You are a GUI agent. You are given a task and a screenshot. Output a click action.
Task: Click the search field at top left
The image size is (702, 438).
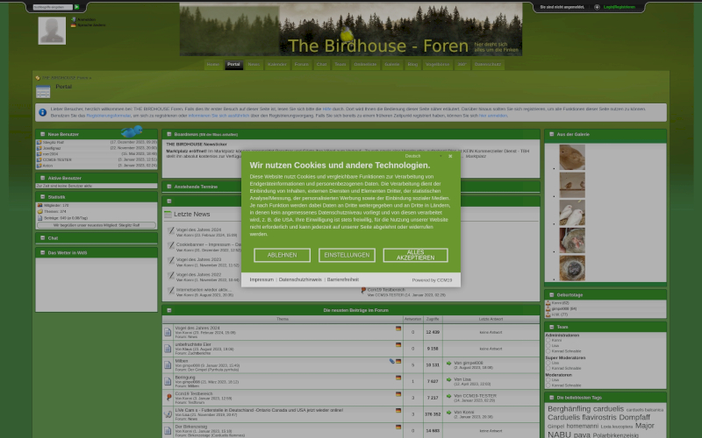click(x=52, y=7)
